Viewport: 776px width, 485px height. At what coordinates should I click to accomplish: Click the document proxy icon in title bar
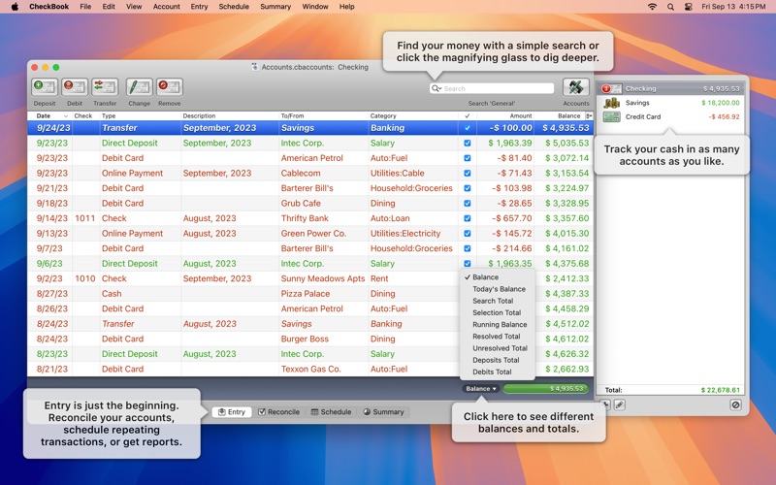click(255, 67)
